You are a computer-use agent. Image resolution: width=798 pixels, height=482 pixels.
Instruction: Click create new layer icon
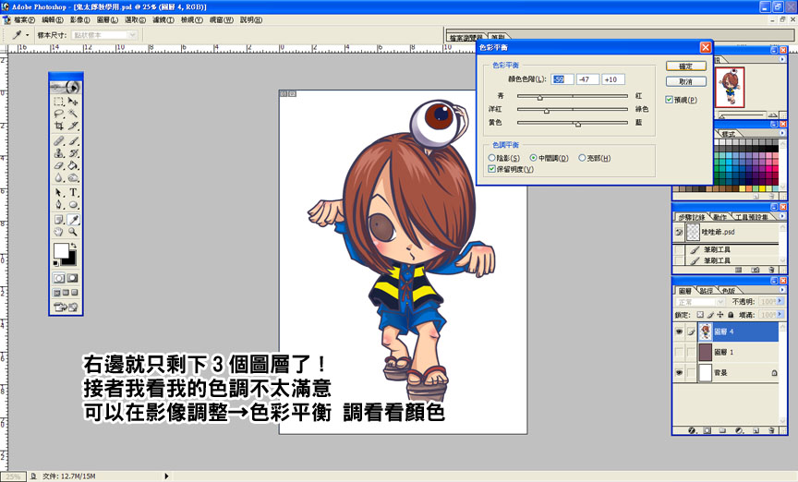click(756, 430)
